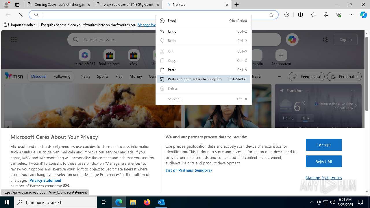Image resolution: width=370 pixels, height=208 pixels.
Task: Open the Sports category
Action: tap(103, 76)
